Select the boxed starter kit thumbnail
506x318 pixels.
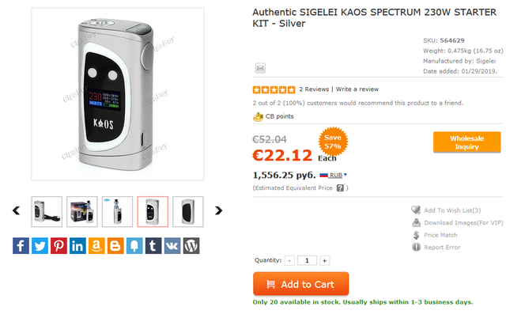[x=82, y=211]
